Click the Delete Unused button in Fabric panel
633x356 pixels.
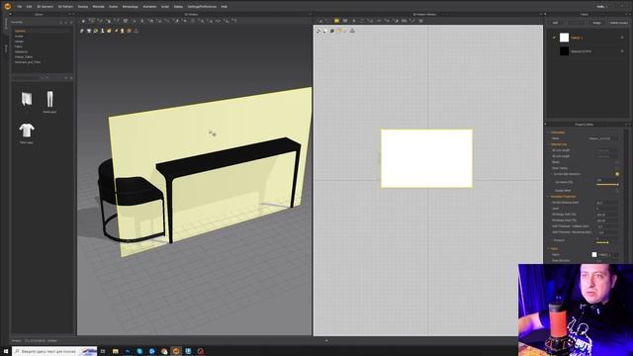(618, 23)
